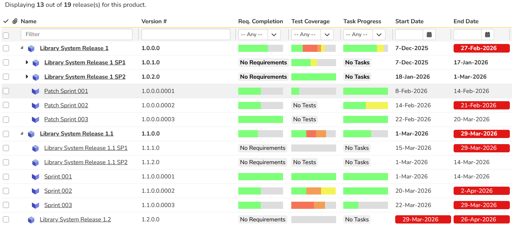Click the sprint icon beside Patch Sprint 001

coord(35,91)
